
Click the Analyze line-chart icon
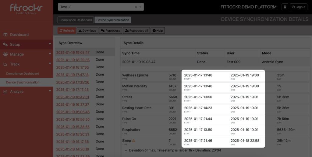coord(5,92)
